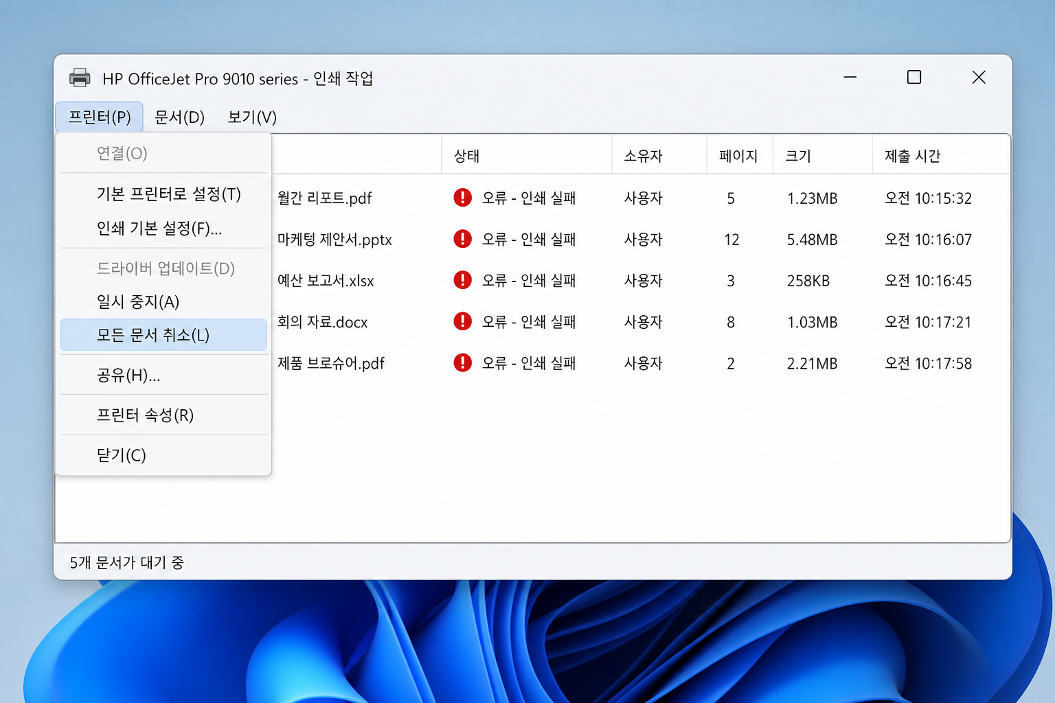Open 프린터 속성(R)
Image resolution: width=1055 pixels, height=703 pixels.
(x=163, y=415)
